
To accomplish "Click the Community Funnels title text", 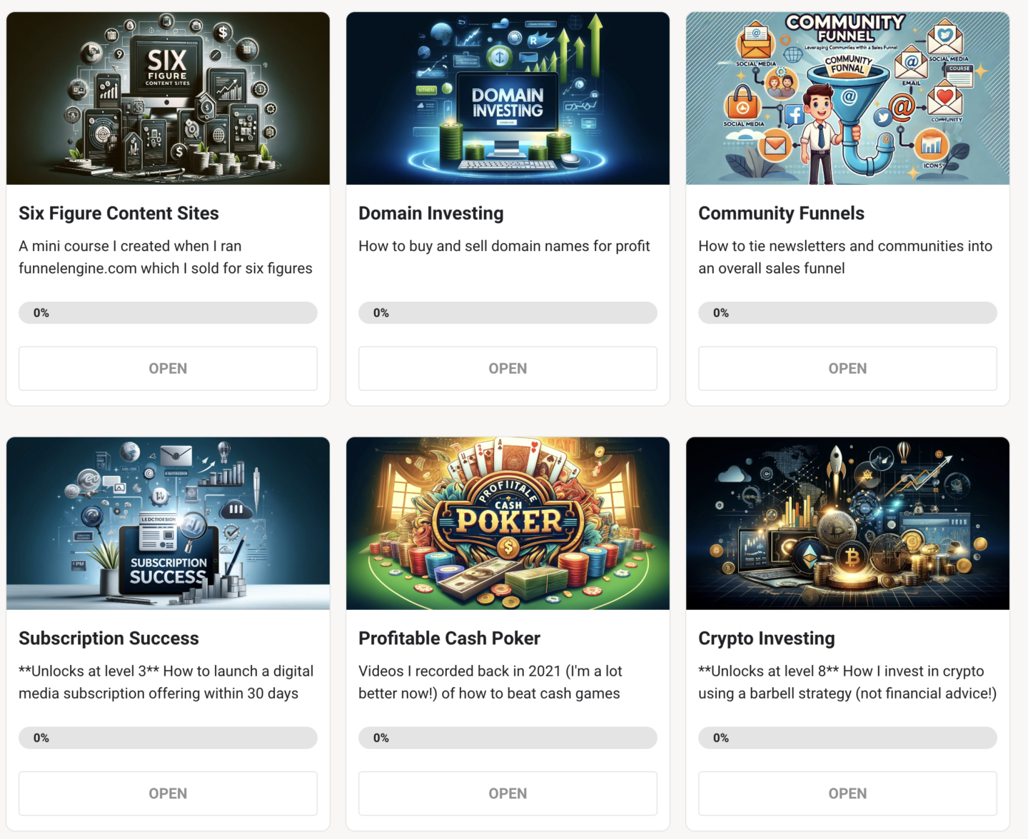I will point(781,213).
